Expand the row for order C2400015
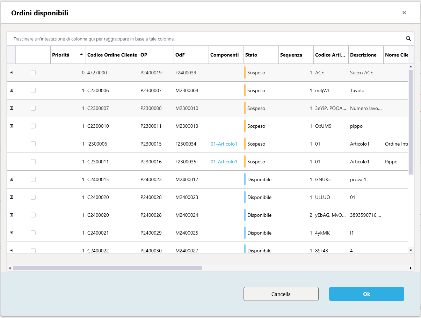 tap(11, 179)
